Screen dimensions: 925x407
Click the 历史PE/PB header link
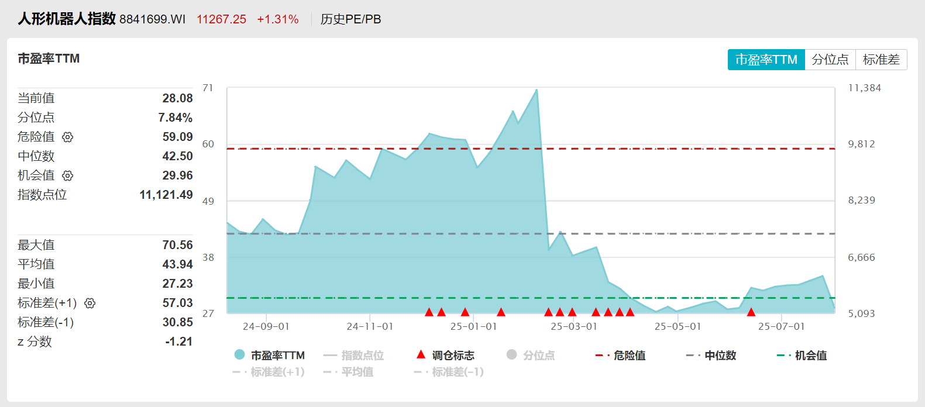tap(350, 19)
